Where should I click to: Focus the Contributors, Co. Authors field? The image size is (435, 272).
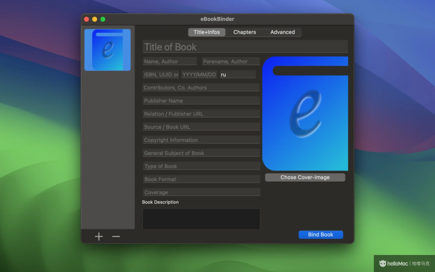pos(201,87)
